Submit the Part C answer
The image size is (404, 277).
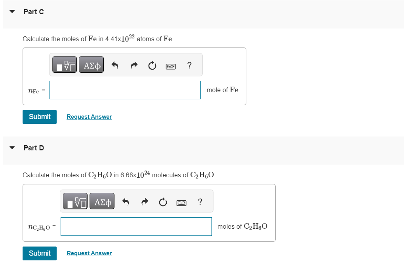coord(39,117)
